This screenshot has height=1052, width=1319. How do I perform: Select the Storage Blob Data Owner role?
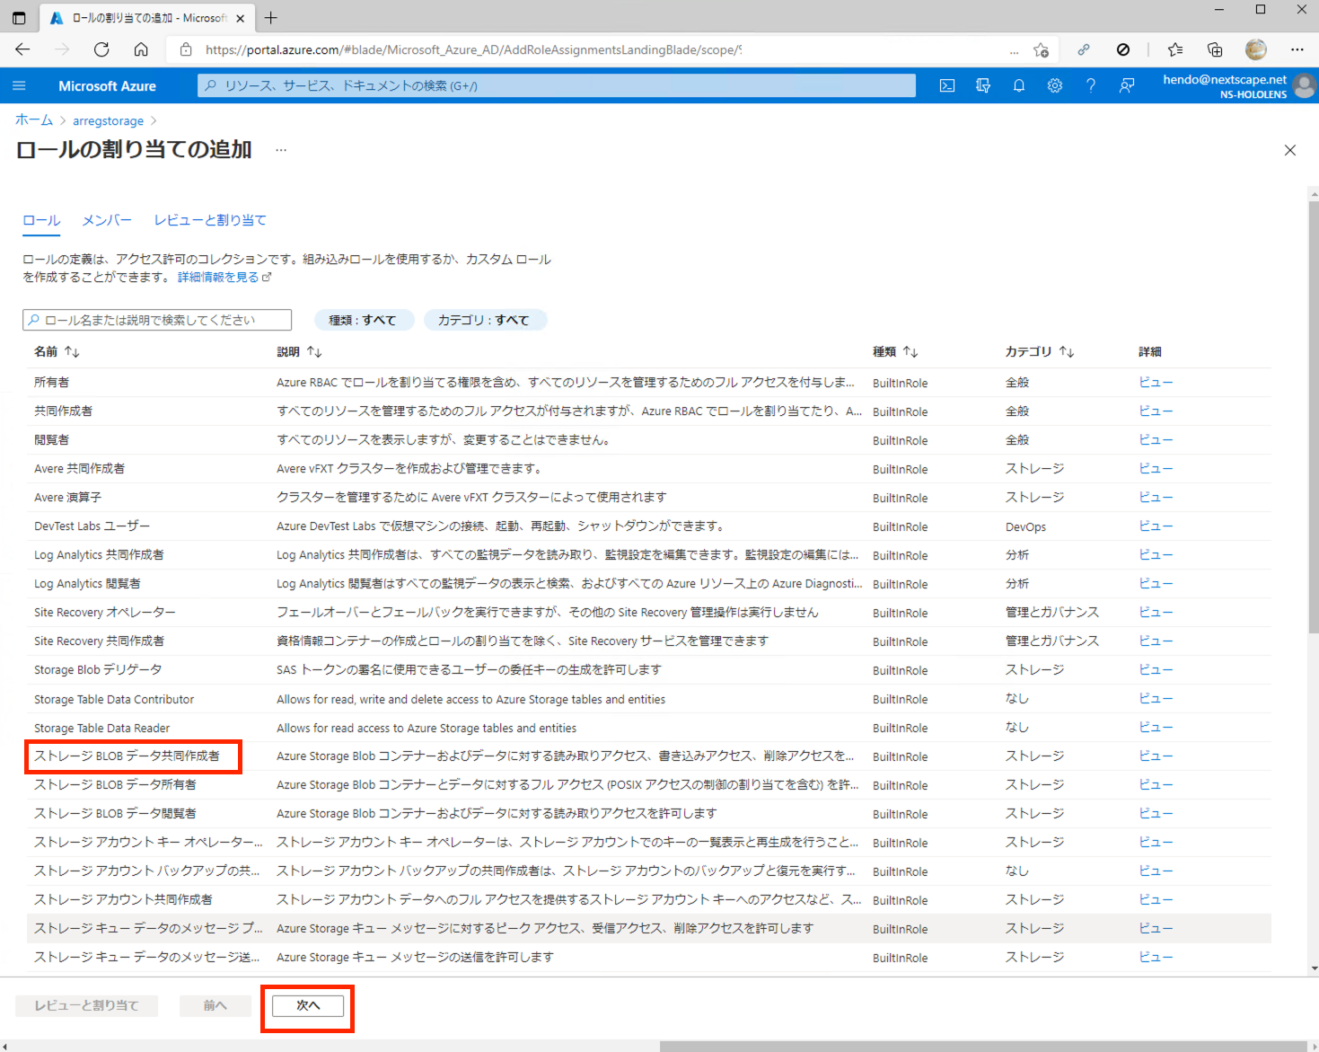115,785
